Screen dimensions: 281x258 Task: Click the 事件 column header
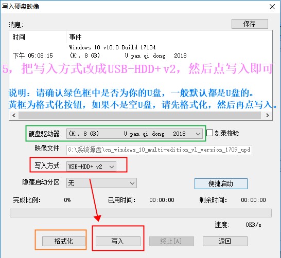tap(75, 37)
